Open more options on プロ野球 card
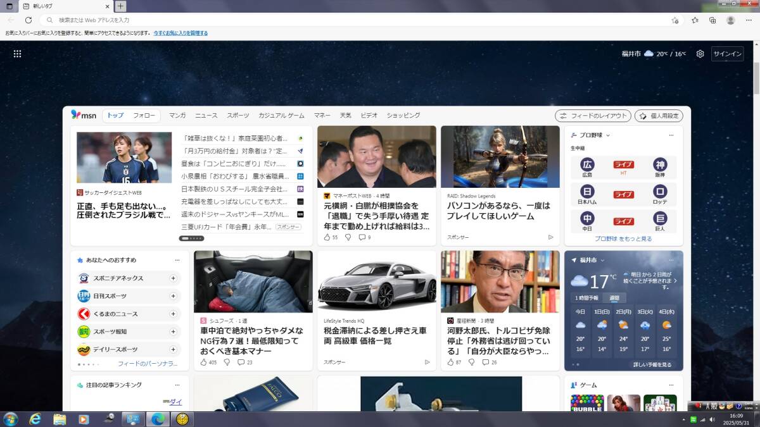The width and height of the screenshot is (760, 427). (671, 135)
